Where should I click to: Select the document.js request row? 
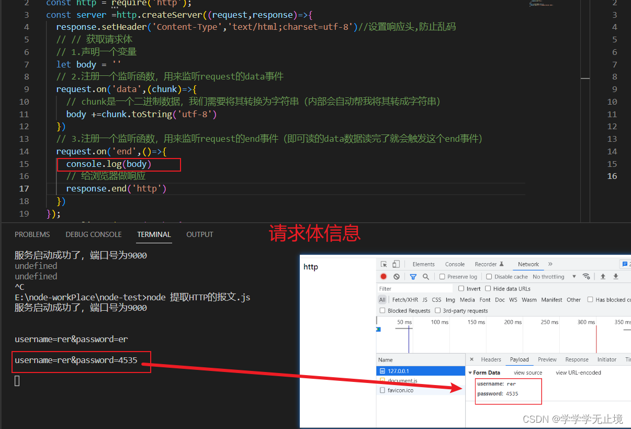[421, 381]
